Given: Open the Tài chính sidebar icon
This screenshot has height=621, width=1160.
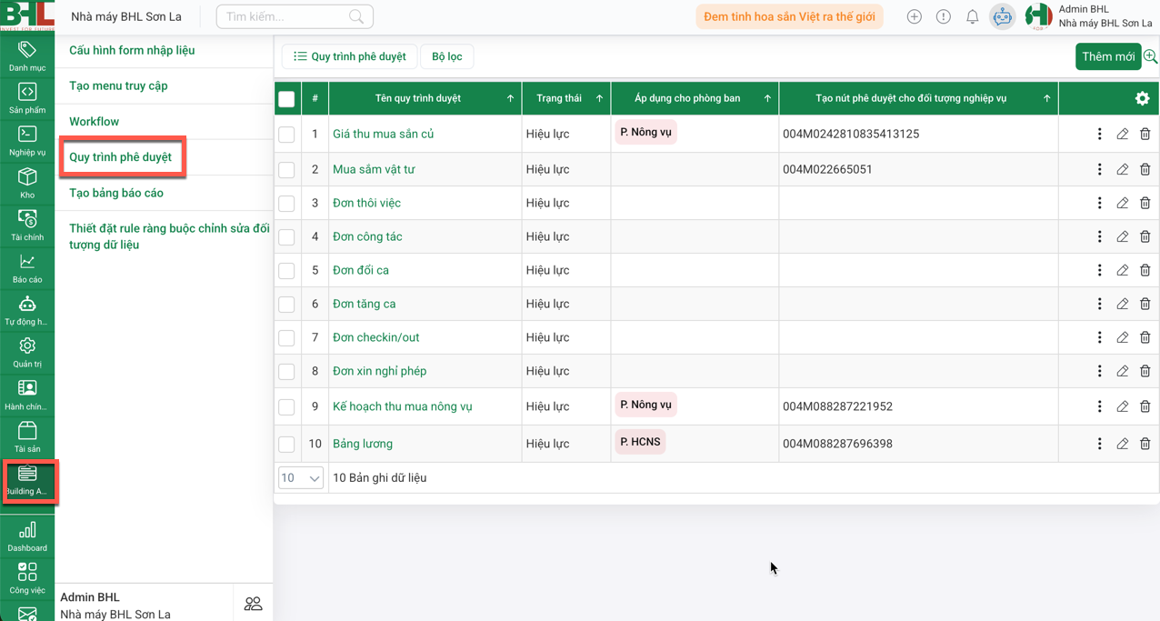Looking at the screenshot, I should (27, 225).
